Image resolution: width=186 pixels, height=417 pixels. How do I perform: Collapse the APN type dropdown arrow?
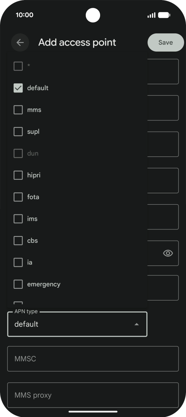pyautogui.click(x=137, y=324)
